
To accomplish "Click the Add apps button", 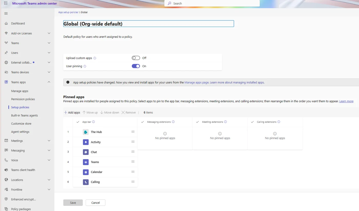I will pos(72,113).
